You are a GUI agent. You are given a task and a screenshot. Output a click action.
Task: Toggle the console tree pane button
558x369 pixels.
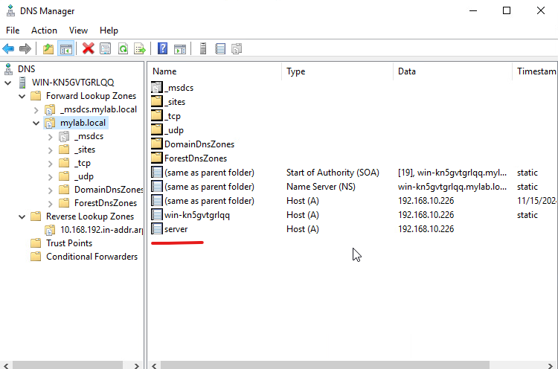point(66,49)
